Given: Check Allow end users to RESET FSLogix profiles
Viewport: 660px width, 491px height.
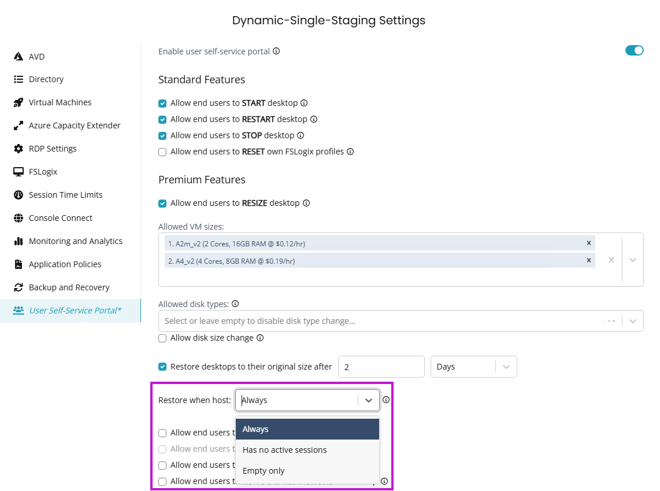Looking at the screenshot, I should [x=162, y=152].
